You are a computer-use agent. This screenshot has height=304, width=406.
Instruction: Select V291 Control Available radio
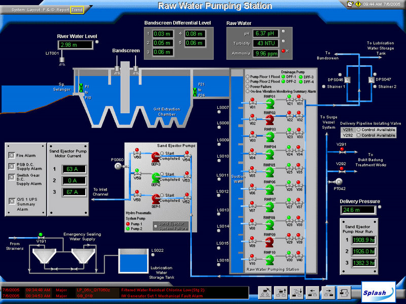359,130
